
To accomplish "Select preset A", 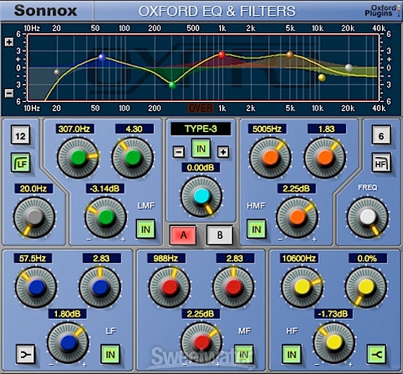I will coord(183,235).
